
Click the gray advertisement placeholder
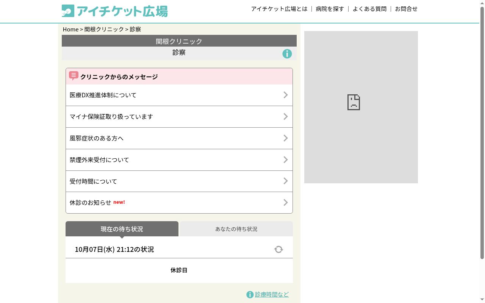(361, 107)
